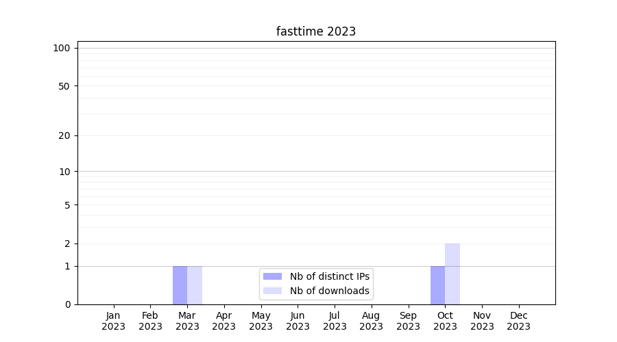Image resolution: width=617 pixels, height=342 pixels.
Task: Click the October downloads bar
Action: point(452,274)
